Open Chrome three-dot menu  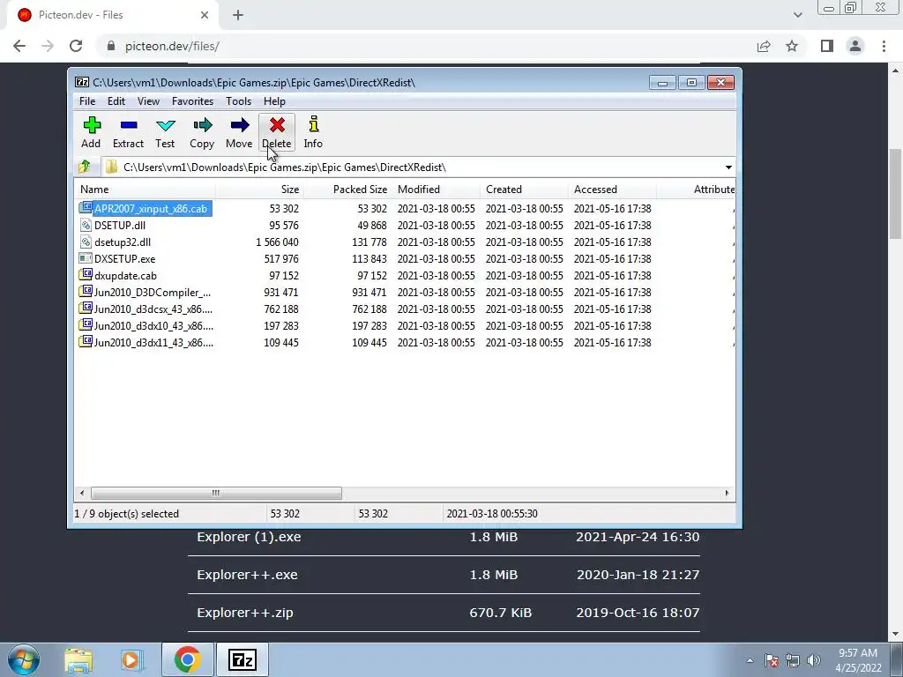[x=884, y=46]
